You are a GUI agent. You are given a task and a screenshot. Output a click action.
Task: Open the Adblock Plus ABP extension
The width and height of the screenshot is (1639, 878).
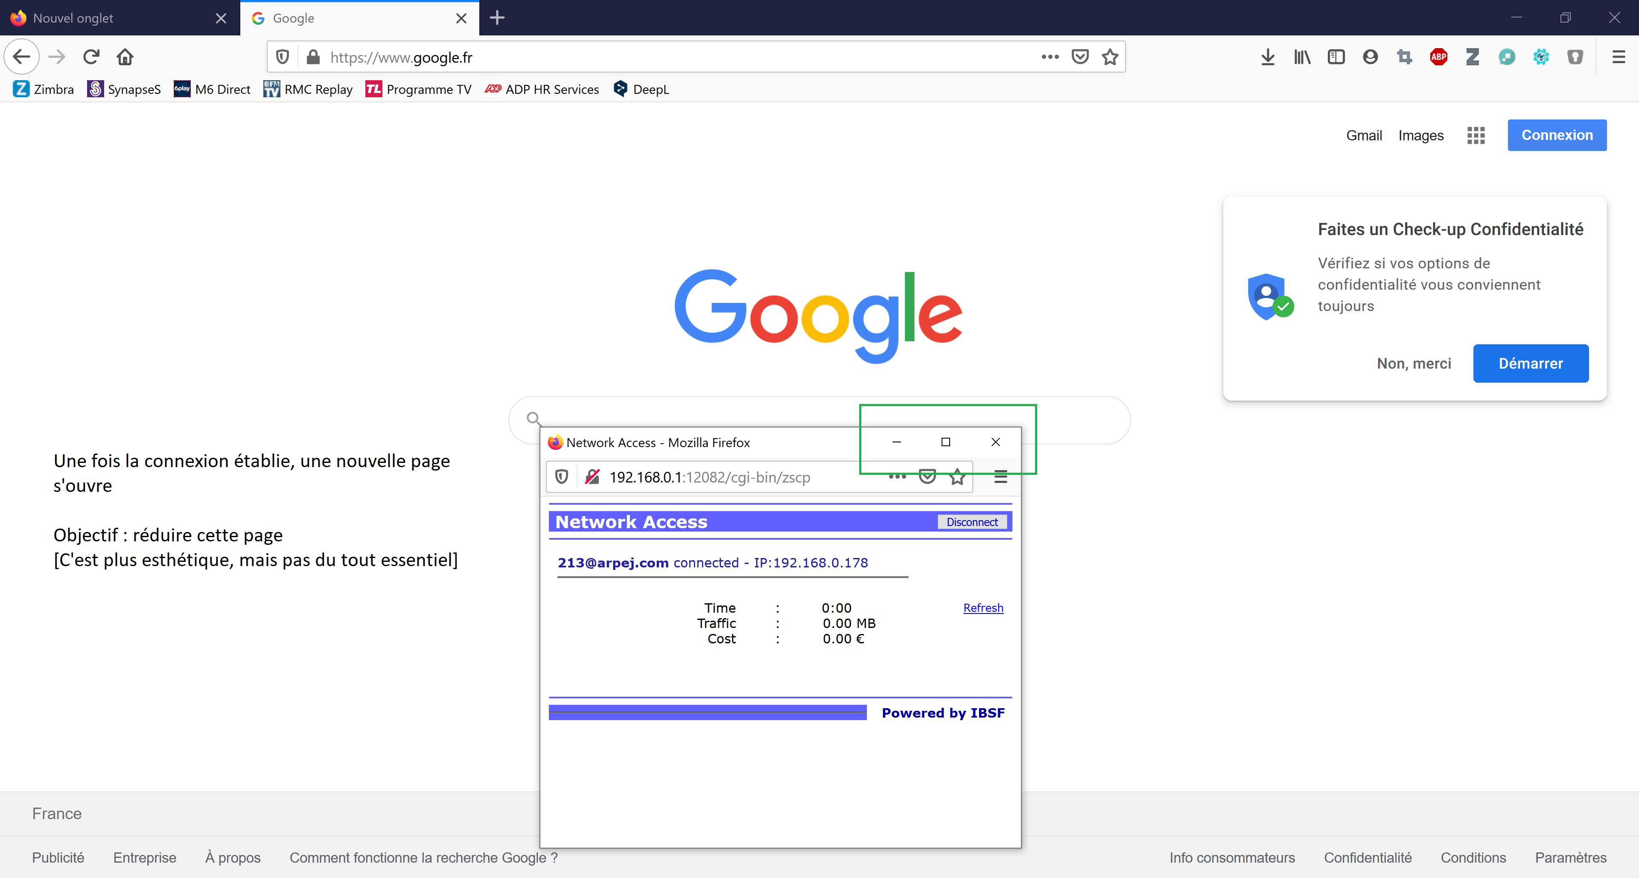coord(1438,57)
